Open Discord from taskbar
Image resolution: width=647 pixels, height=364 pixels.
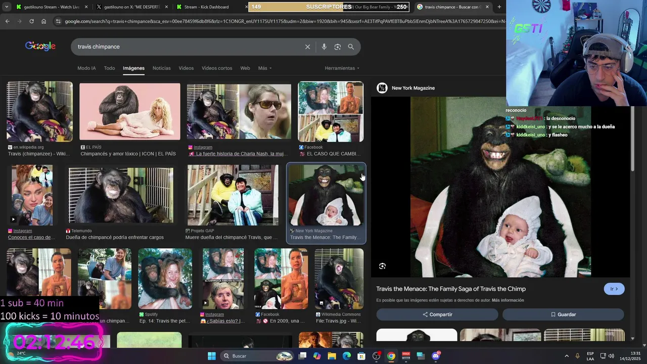[x=436, y=356]
